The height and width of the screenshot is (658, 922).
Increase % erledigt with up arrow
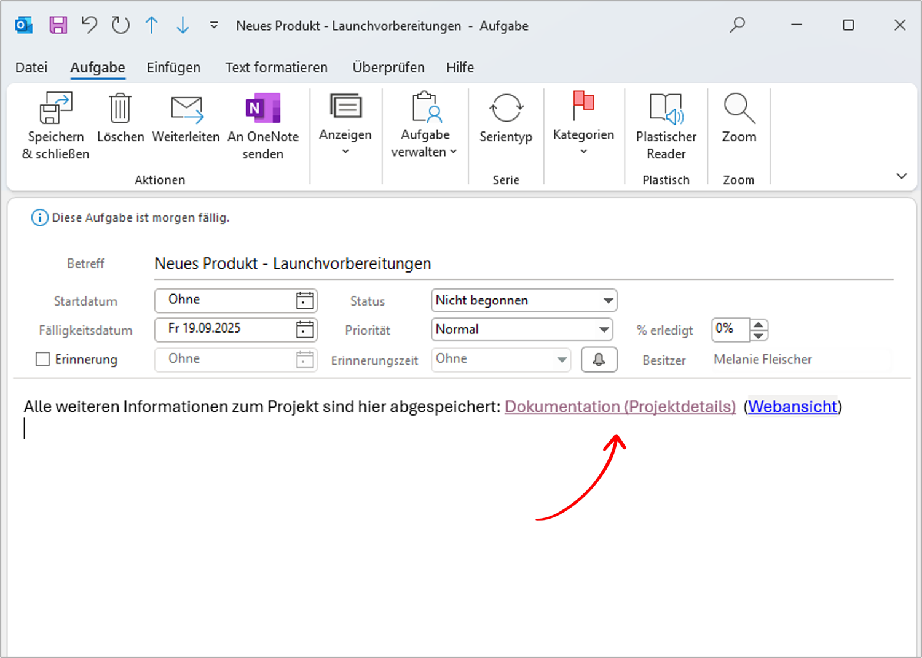coord(759,325)
